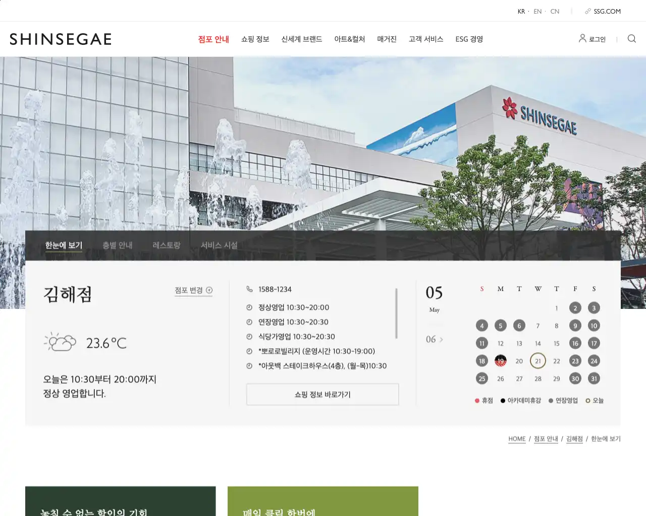The height and width of the screenshot is (516, 646).
Task: Click the weather cloud sun icon
Action: point(60,342)
